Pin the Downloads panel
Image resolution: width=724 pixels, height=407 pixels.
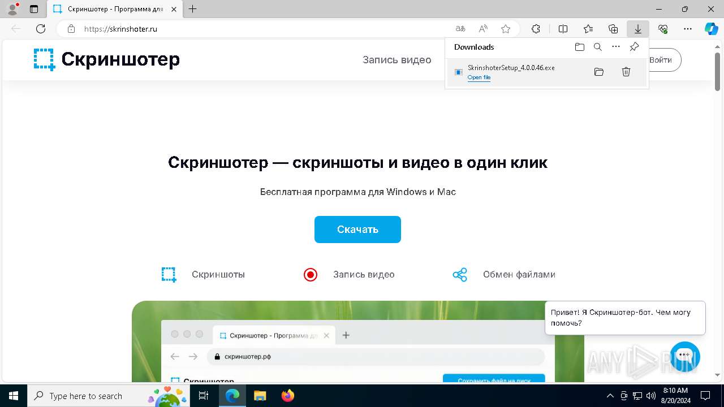coord(634,47)
